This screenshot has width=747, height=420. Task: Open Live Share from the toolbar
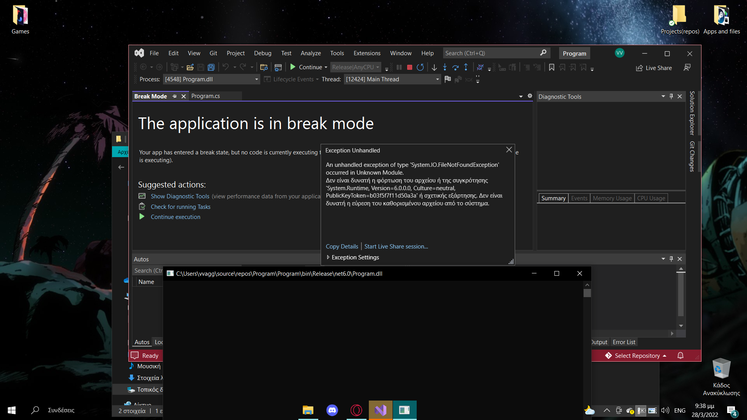point(654,68)
